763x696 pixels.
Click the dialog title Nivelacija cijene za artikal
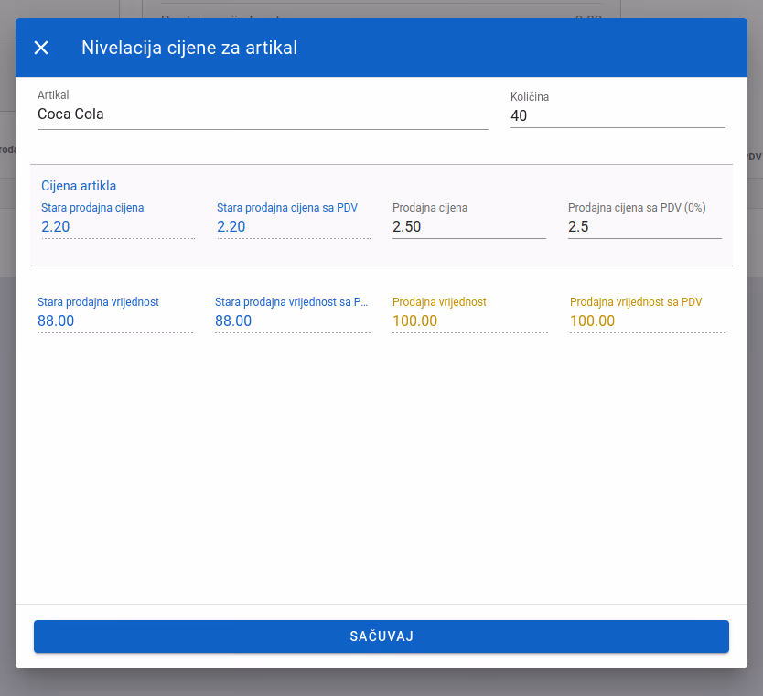pos(189,48)
